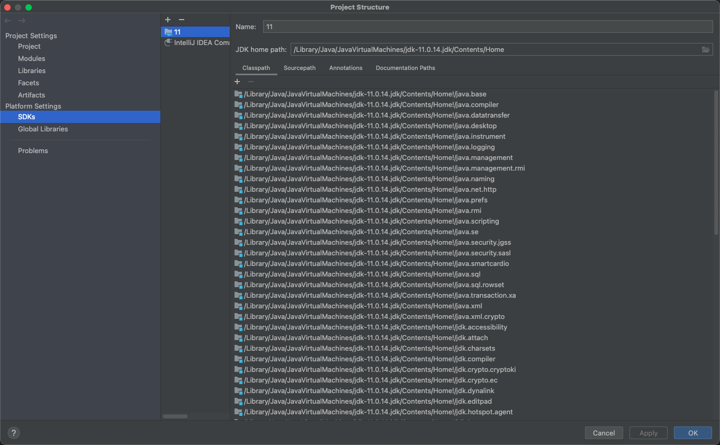Image resolution: width=720 pixels, height=445 pixels.
Task: Open the Problems section
Action: click(33, 150)
